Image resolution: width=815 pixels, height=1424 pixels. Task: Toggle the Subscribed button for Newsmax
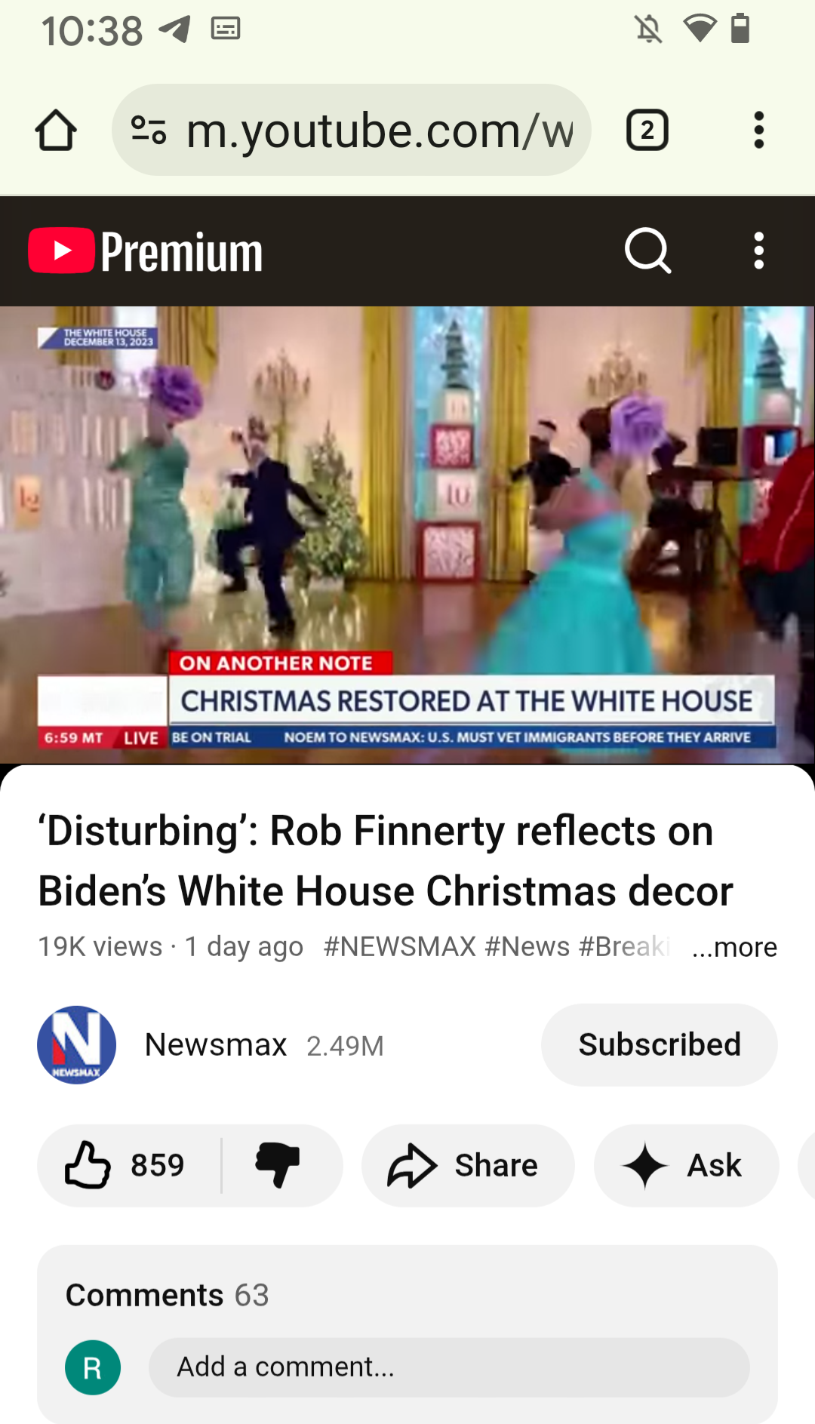point(660,1044)
